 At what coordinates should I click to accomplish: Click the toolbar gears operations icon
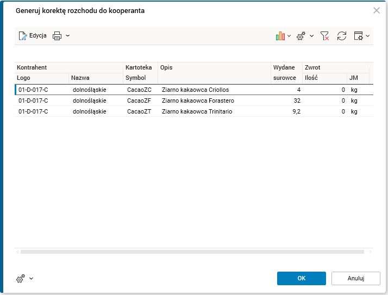click(301, 36)
